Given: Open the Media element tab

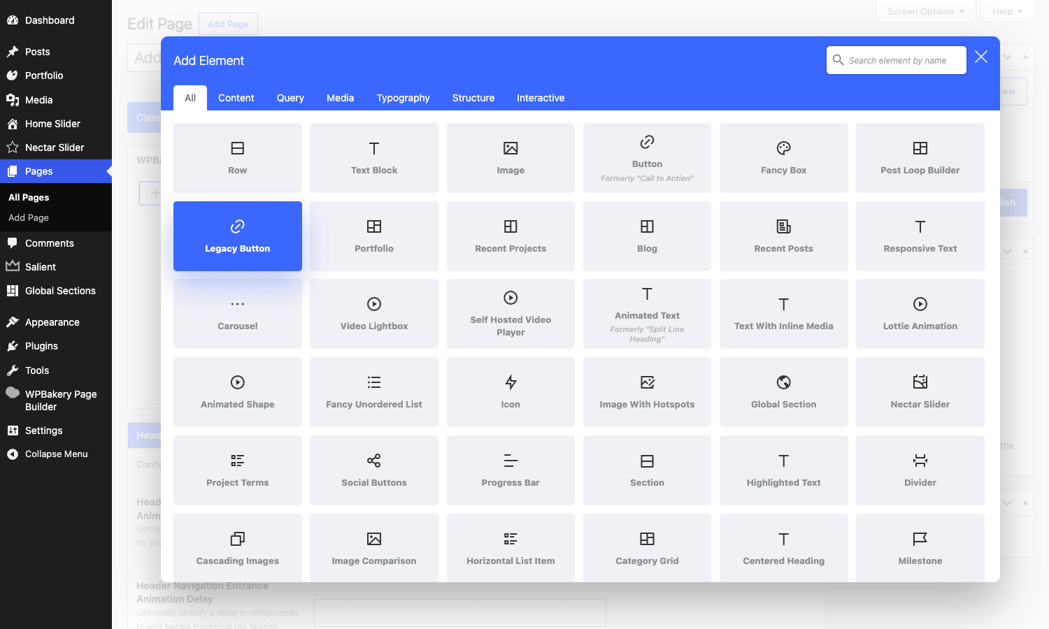Looking at the screenshot, I should (341, 98).
